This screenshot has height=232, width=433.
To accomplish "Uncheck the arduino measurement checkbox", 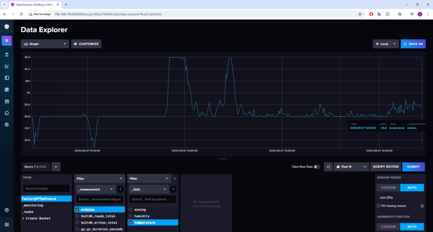I will (77, 209).
